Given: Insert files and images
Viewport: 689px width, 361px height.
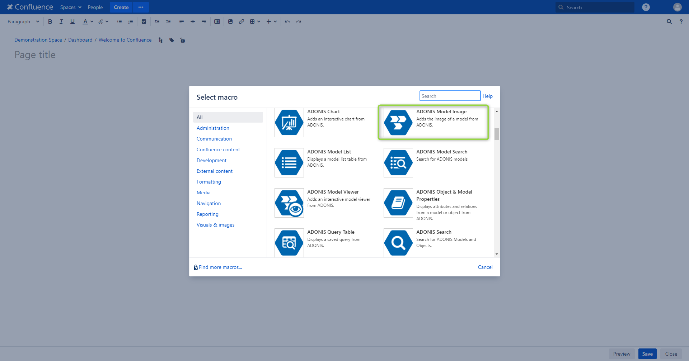Looking at the screenshot, I should click(x=230, y=22).
